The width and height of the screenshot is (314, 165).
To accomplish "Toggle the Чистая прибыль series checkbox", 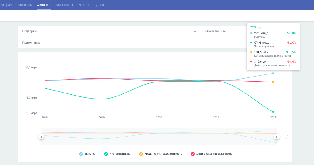I will [x=106, y=154].
